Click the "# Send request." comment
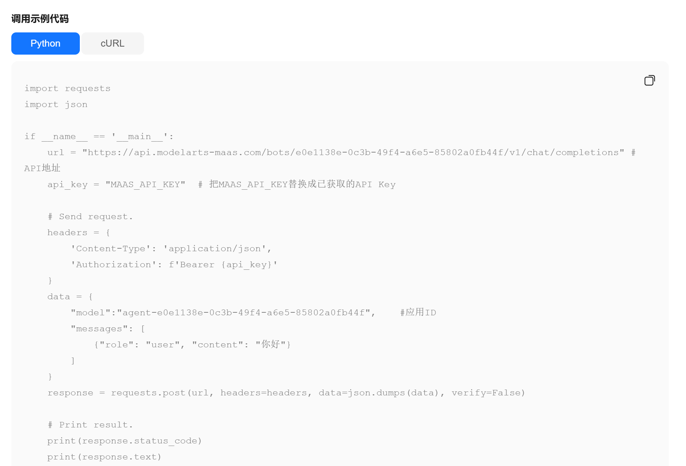 90,217
